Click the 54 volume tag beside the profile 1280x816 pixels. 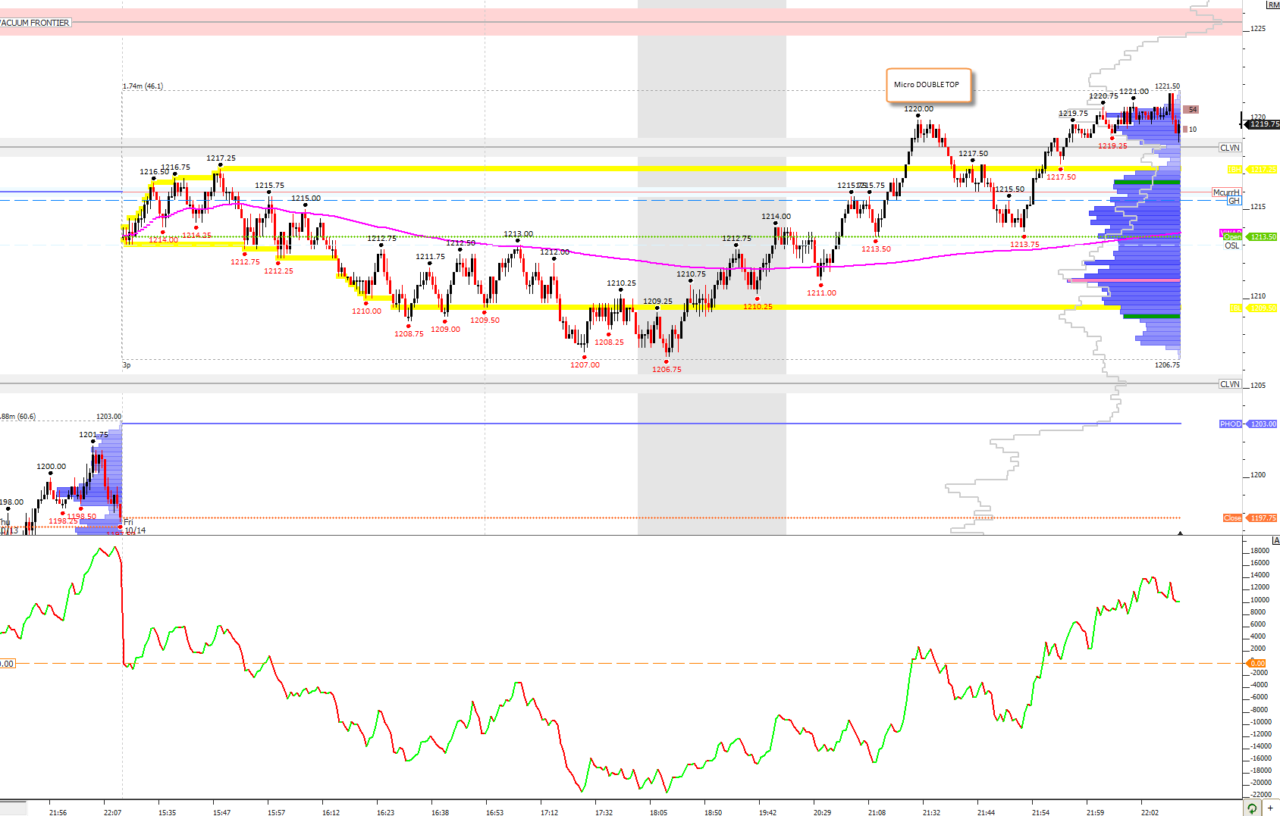[x=1192, y=110]
